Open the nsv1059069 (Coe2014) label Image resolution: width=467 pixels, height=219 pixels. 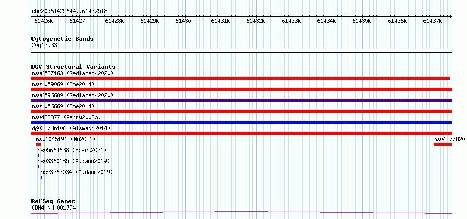coord(63,84)
